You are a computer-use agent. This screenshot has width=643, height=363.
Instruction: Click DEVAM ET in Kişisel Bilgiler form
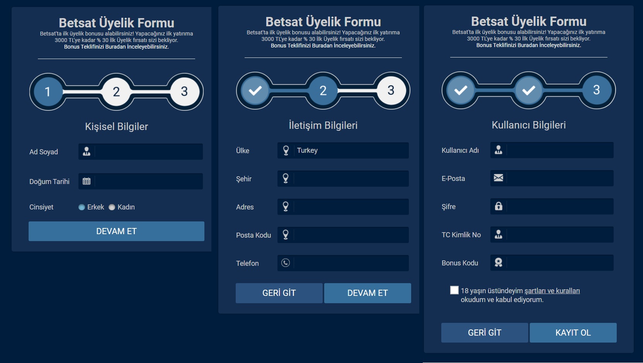[116, 231]
